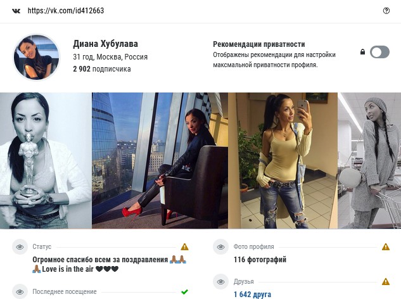Viewport: 401px width, 299px height.
Task: Click the warning icon next to Друзья
Action: (386, 282)
